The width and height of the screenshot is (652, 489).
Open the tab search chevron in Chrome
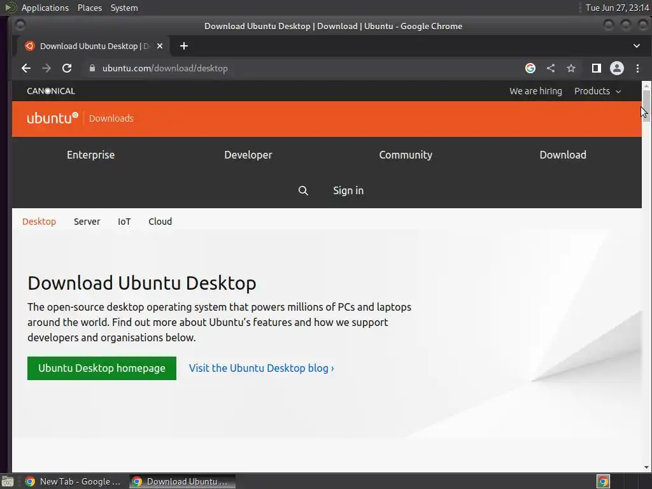pos(637,46)
